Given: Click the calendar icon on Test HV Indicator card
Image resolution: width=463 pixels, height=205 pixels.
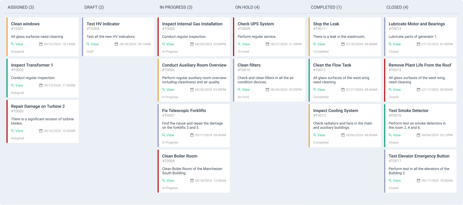Looking at the screenshot, I should click(116, 44).
